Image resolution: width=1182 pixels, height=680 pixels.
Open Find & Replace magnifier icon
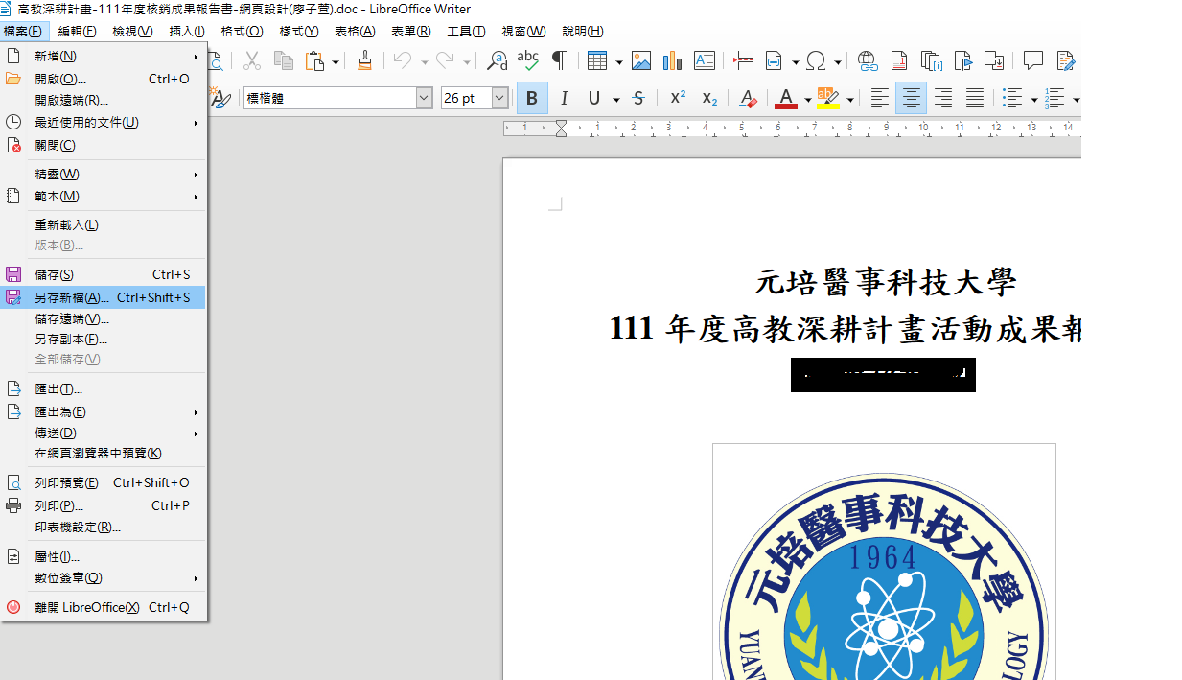coord(497,61)
